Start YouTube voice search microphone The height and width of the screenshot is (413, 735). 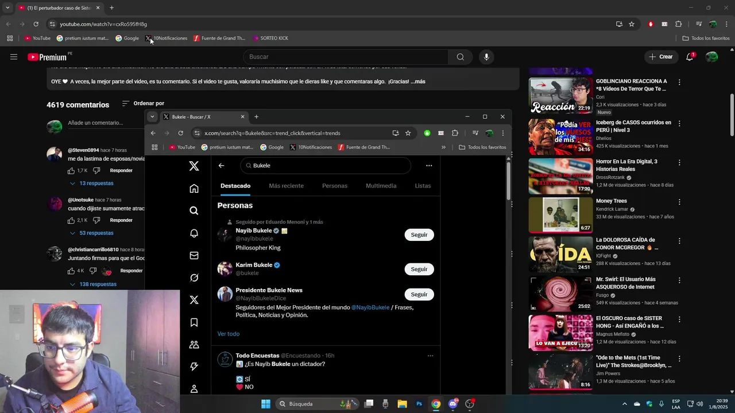(x=486, y=57)
